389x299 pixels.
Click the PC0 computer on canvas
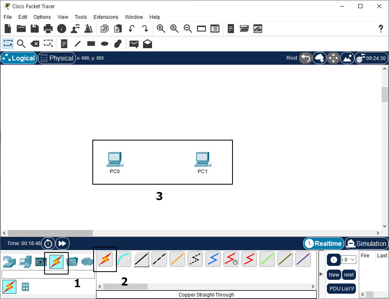(x=114, y=159)
